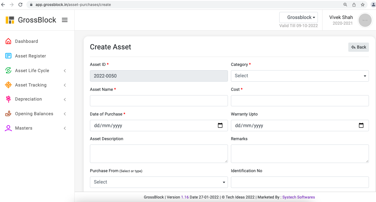This screenshot has width=376, height=202.
Task: Open Opening Balances in sidebar
Action: 34,114
